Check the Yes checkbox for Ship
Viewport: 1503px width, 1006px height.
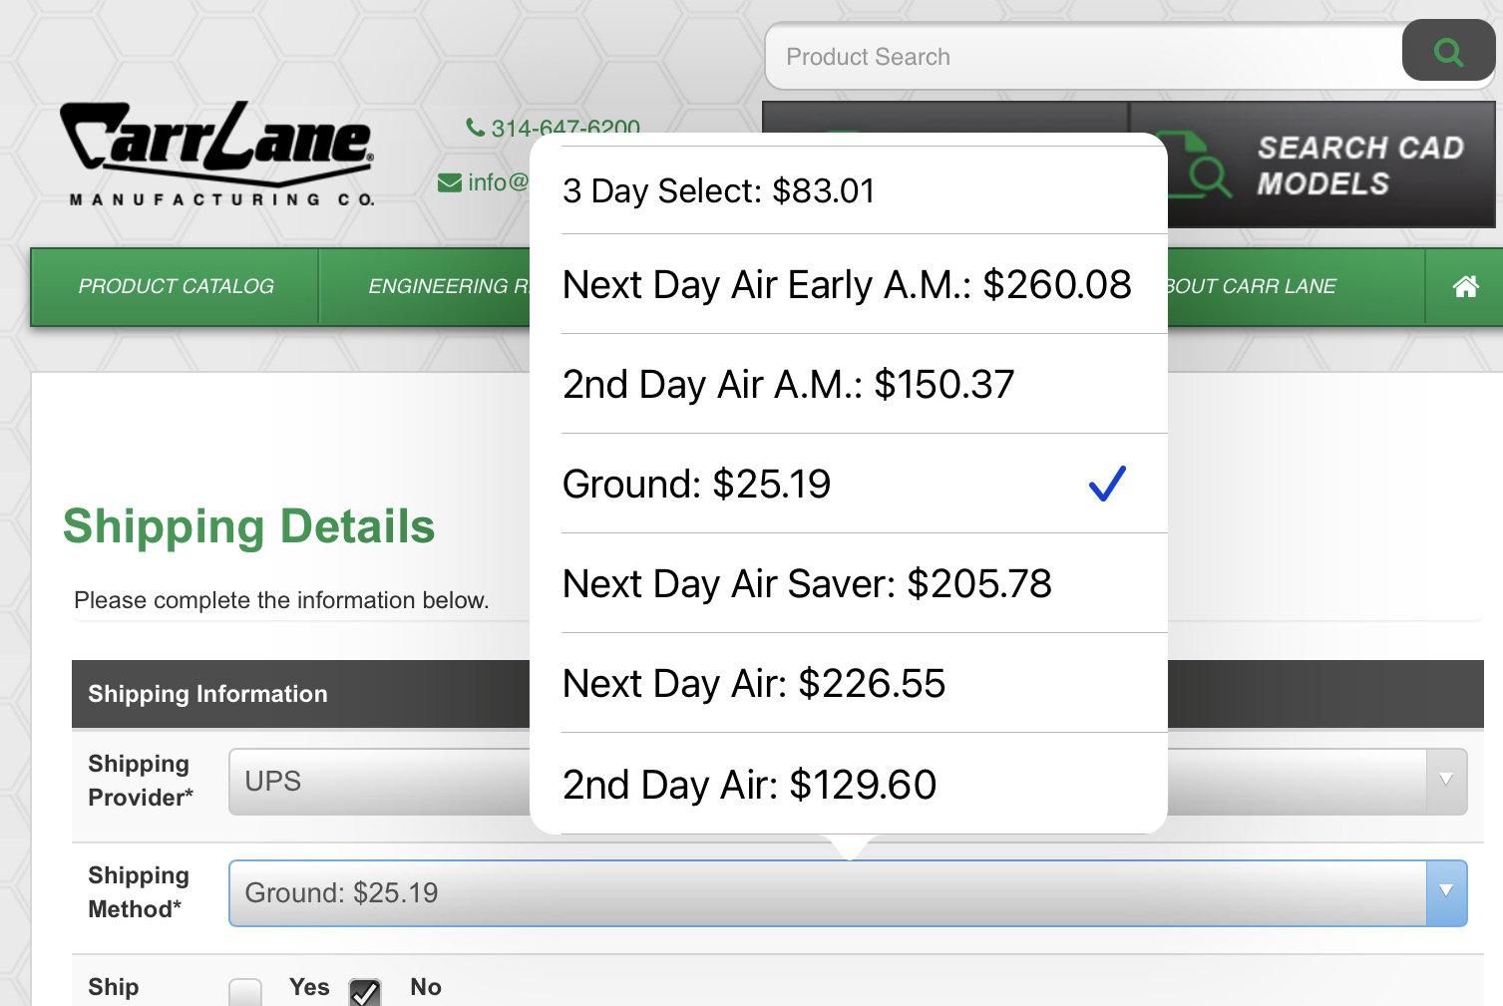click(x=245, y=992)
